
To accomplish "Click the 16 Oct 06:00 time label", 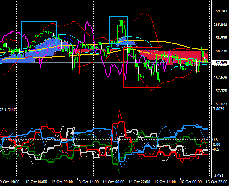I will click(x=191, y=182).
